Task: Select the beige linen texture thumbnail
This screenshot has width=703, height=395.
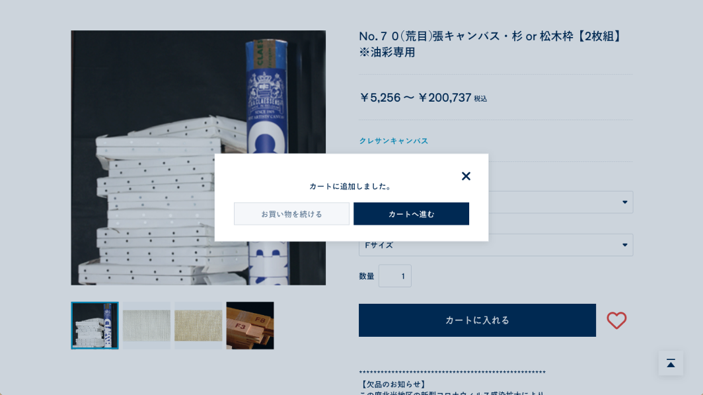Action: pyautogui.click(x=198, y=326)
